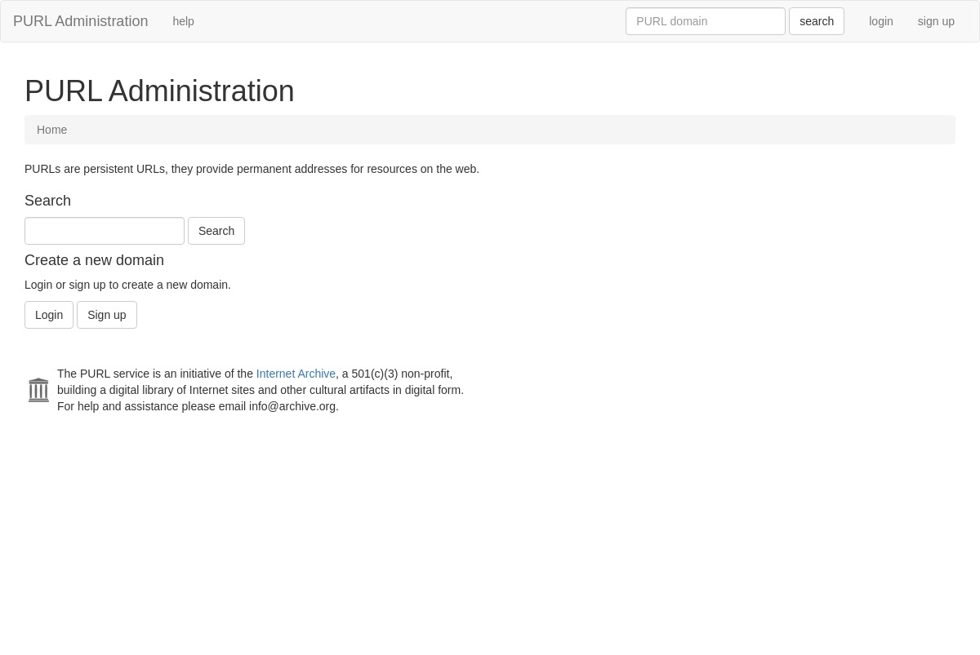Click the navbar search button

[x=817, y=21]
